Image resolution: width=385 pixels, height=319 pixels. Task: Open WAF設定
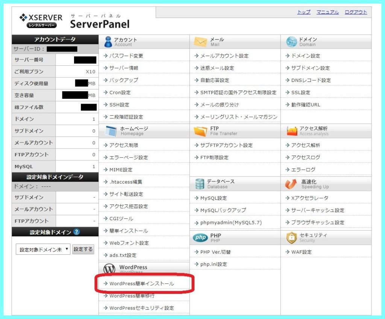tap(301, 252)
